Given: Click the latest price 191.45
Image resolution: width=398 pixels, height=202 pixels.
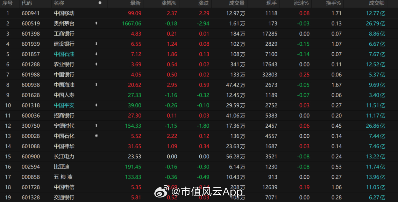Looking at the screenshot, I should (x=133, y=166).
